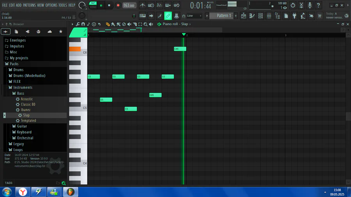Viewport: 351px width, 197px height.
Task: Open the PATTERNS menu
Action: click(29, 5)
